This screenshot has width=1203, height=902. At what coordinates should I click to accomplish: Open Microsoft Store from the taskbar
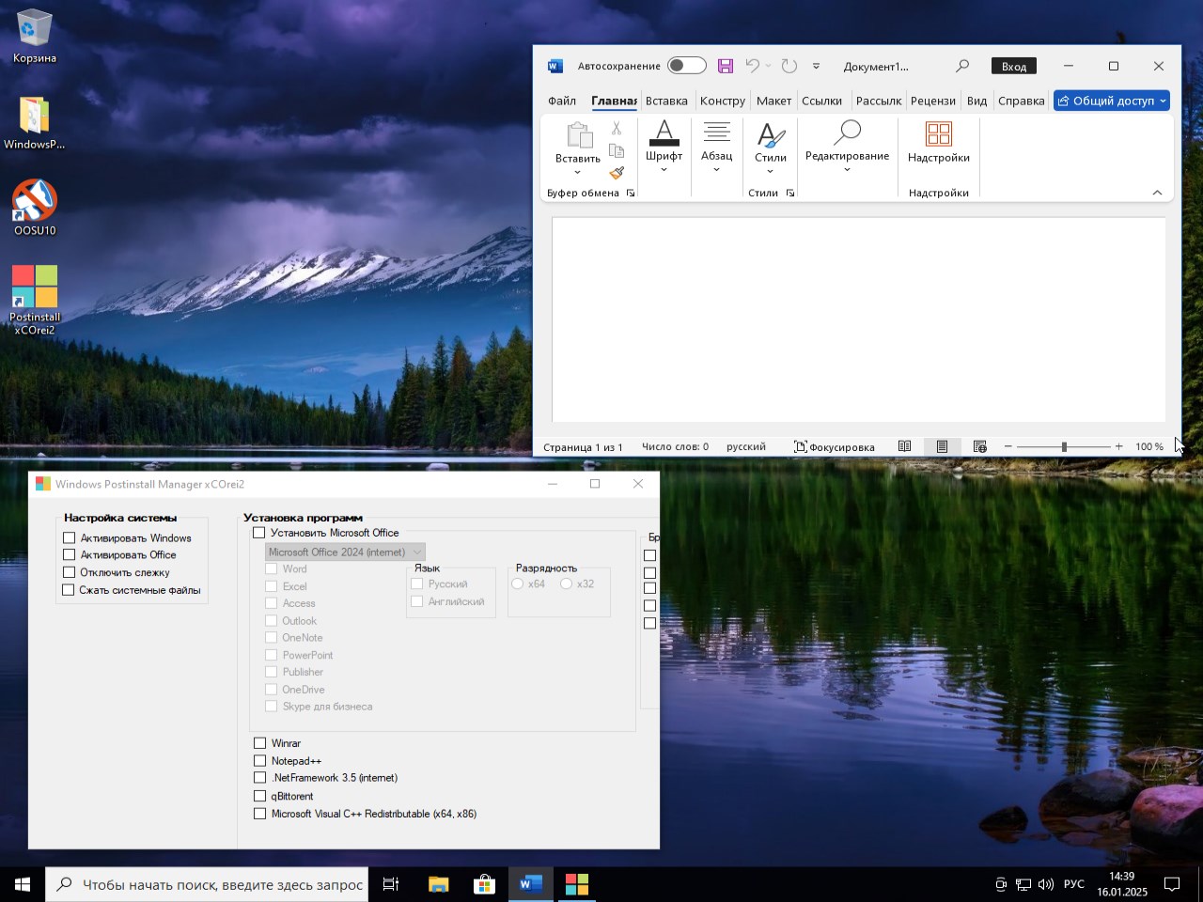[x=484, y=884]
